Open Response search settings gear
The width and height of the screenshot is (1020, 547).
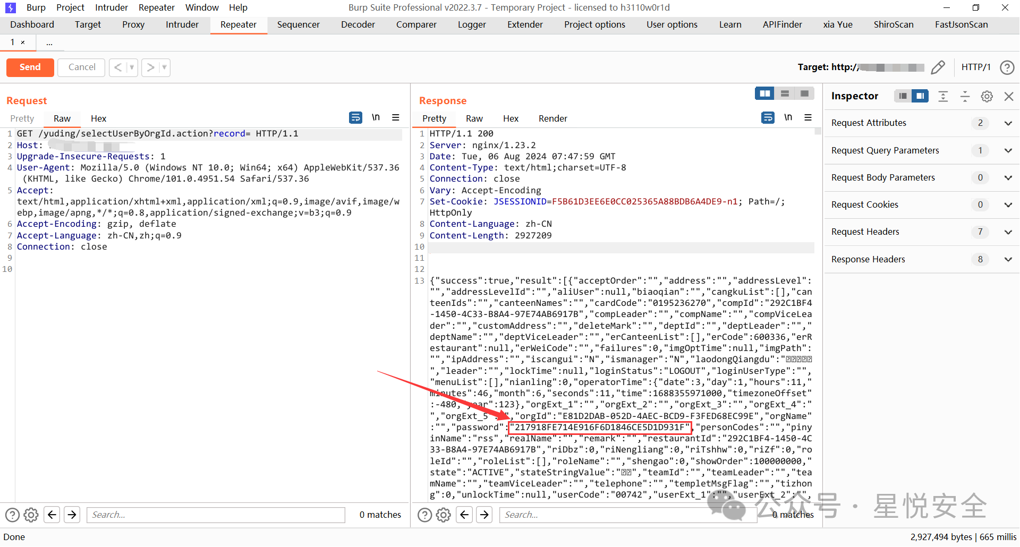click(x=444, y=515)
